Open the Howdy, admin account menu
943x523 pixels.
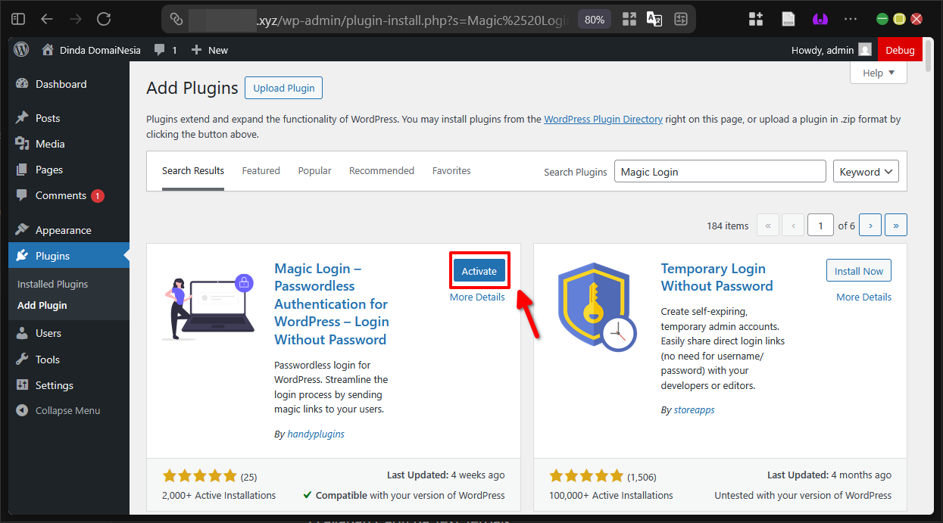(831, 50)
